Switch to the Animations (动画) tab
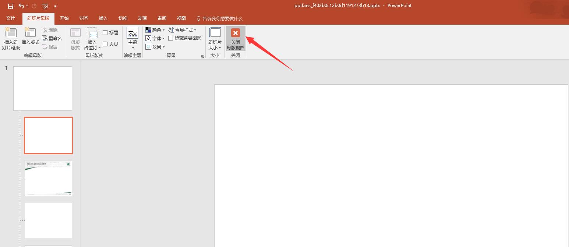 point(142,18)
